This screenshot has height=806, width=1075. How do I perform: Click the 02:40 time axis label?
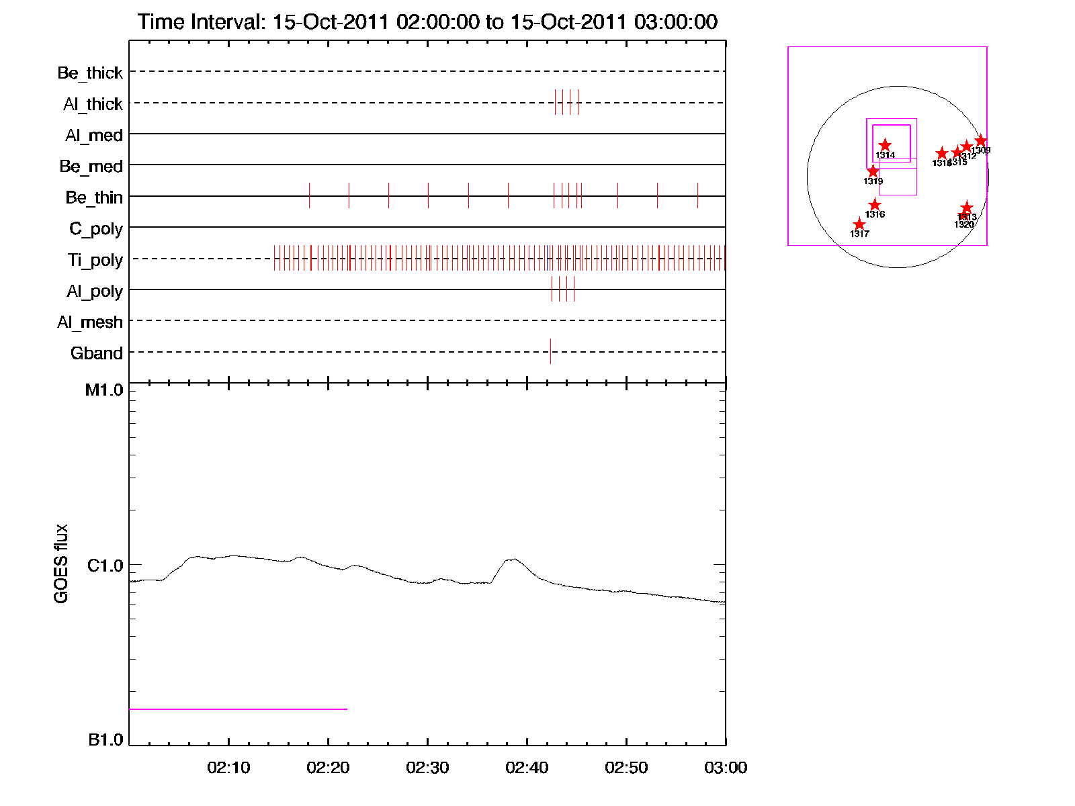(x=527, y=768)
